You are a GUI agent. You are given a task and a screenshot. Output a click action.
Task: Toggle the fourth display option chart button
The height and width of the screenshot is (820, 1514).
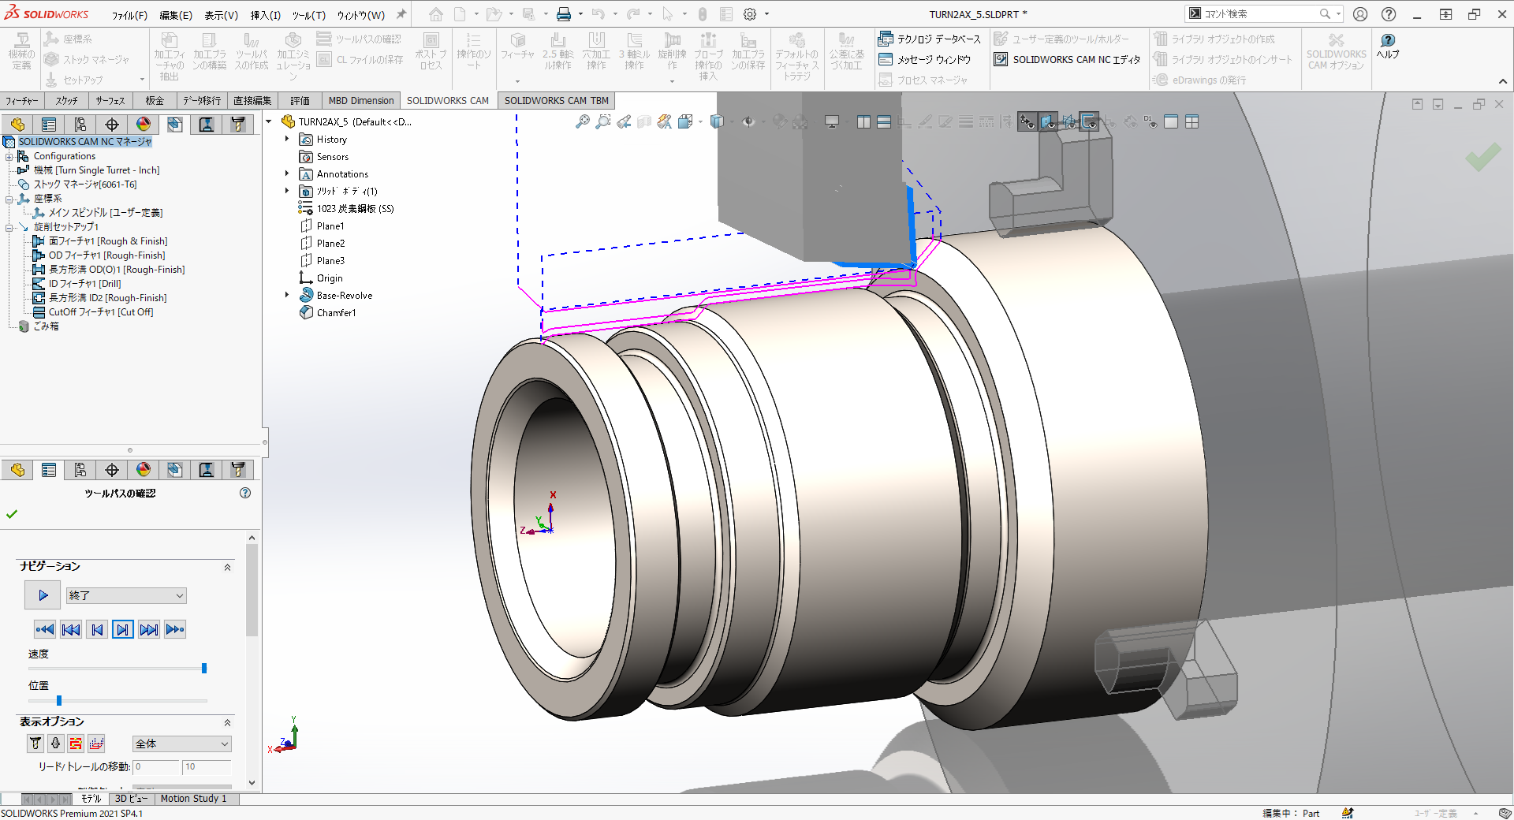coord(96,743)
